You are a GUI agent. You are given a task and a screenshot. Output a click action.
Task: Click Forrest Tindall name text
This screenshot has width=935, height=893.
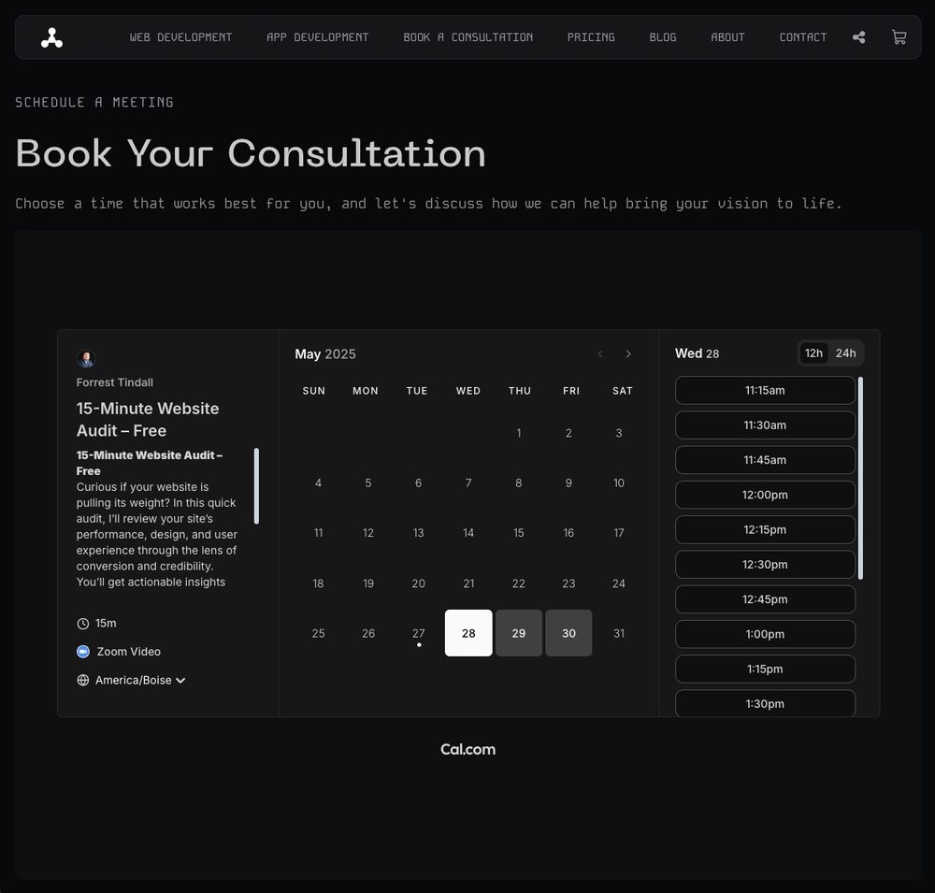[x=114, y=382]
